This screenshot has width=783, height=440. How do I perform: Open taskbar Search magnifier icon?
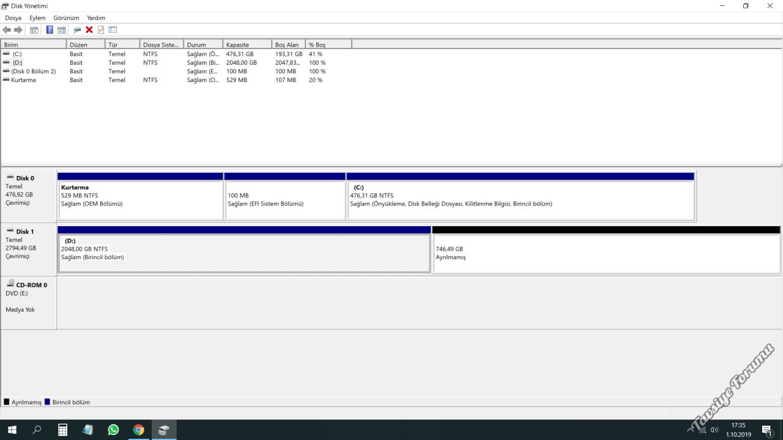[x=37, y=430]
